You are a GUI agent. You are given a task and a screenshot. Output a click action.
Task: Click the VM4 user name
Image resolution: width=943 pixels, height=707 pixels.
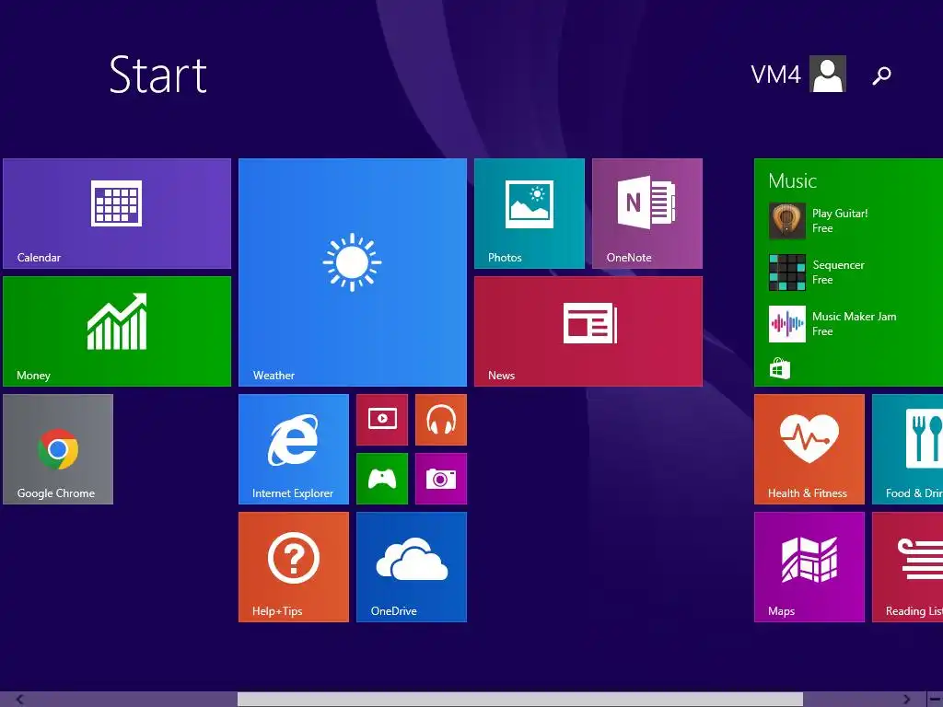(x=775, y=75)
